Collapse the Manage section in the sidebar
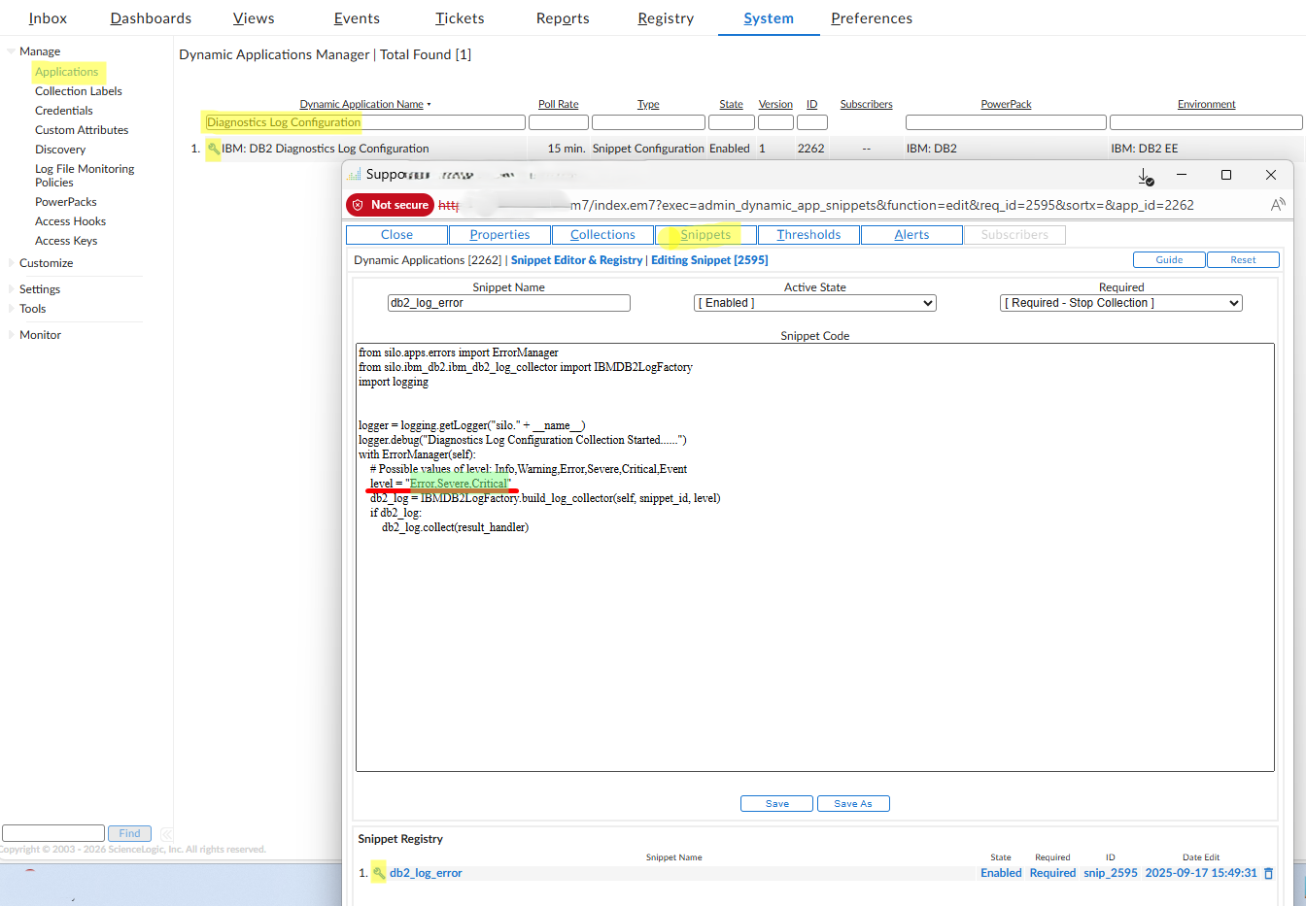This screenshot has height=906, width=1306. click(11, 51)
